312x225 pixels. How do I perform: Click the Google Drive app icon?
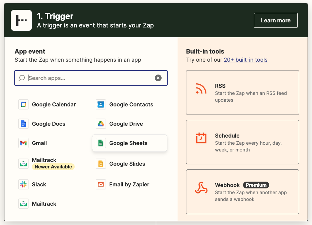click(101, 124)
